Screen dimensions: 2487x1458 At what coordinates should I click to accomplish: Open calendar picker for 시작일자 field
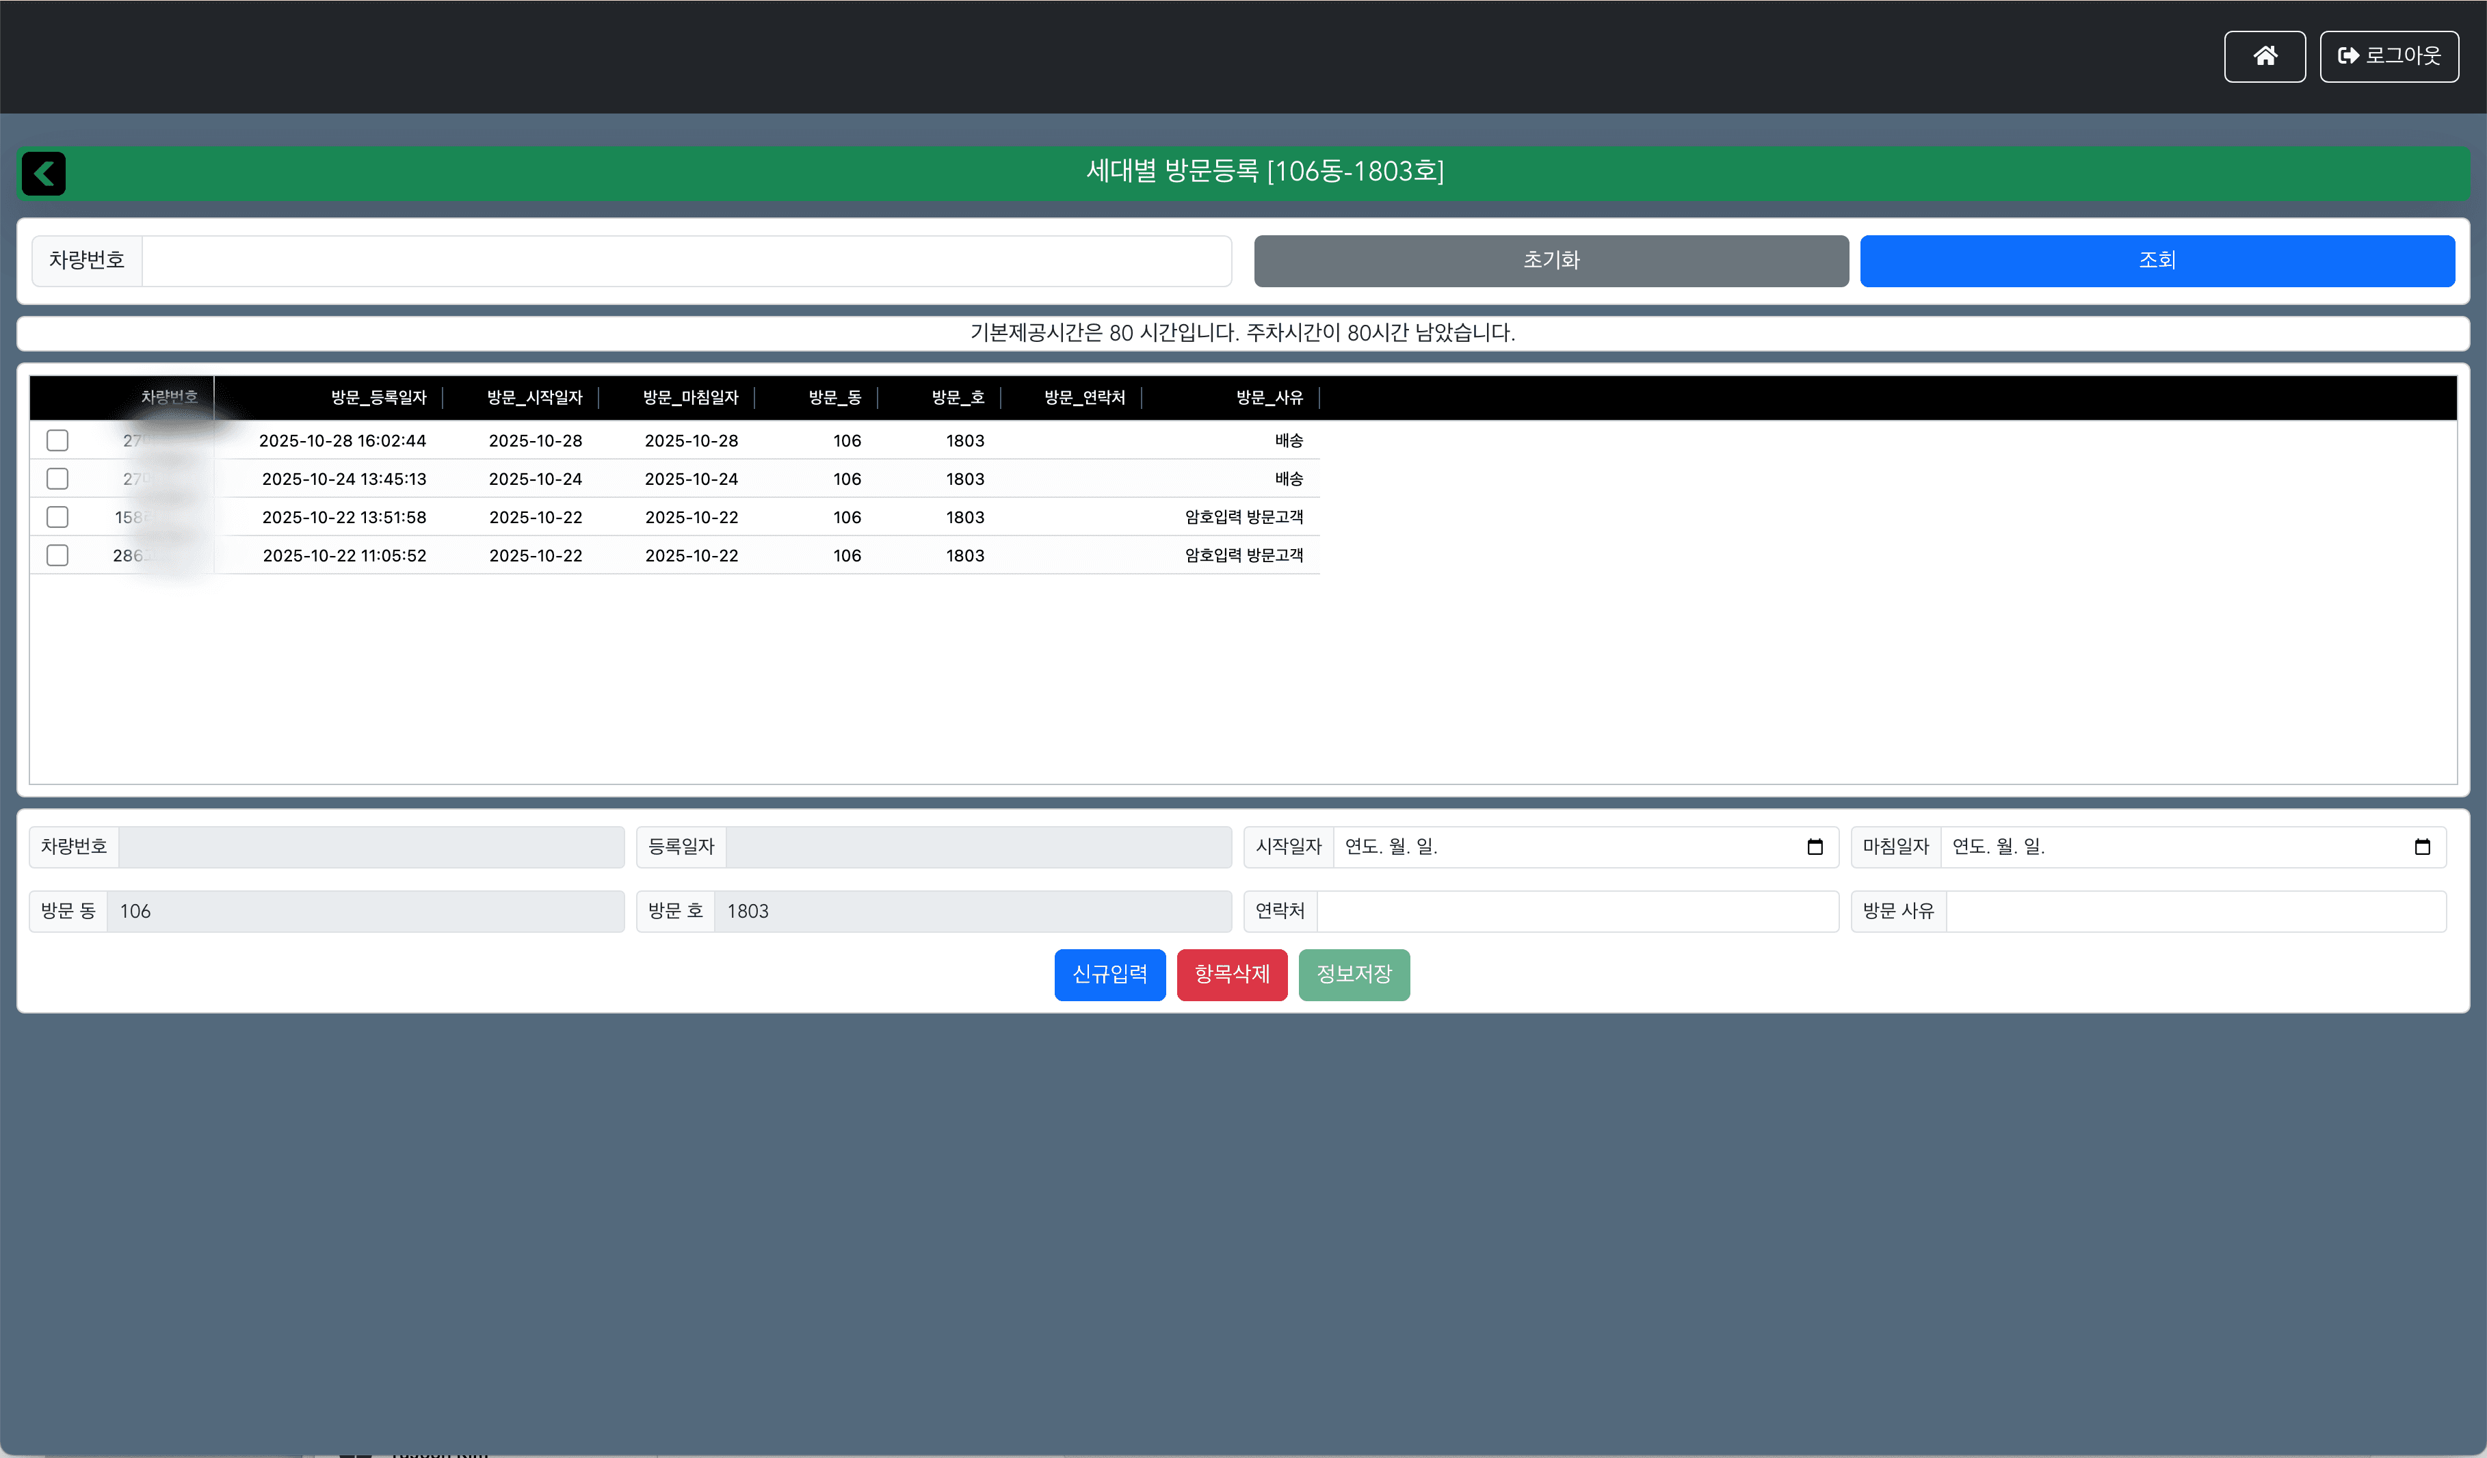pos(1814,847)
